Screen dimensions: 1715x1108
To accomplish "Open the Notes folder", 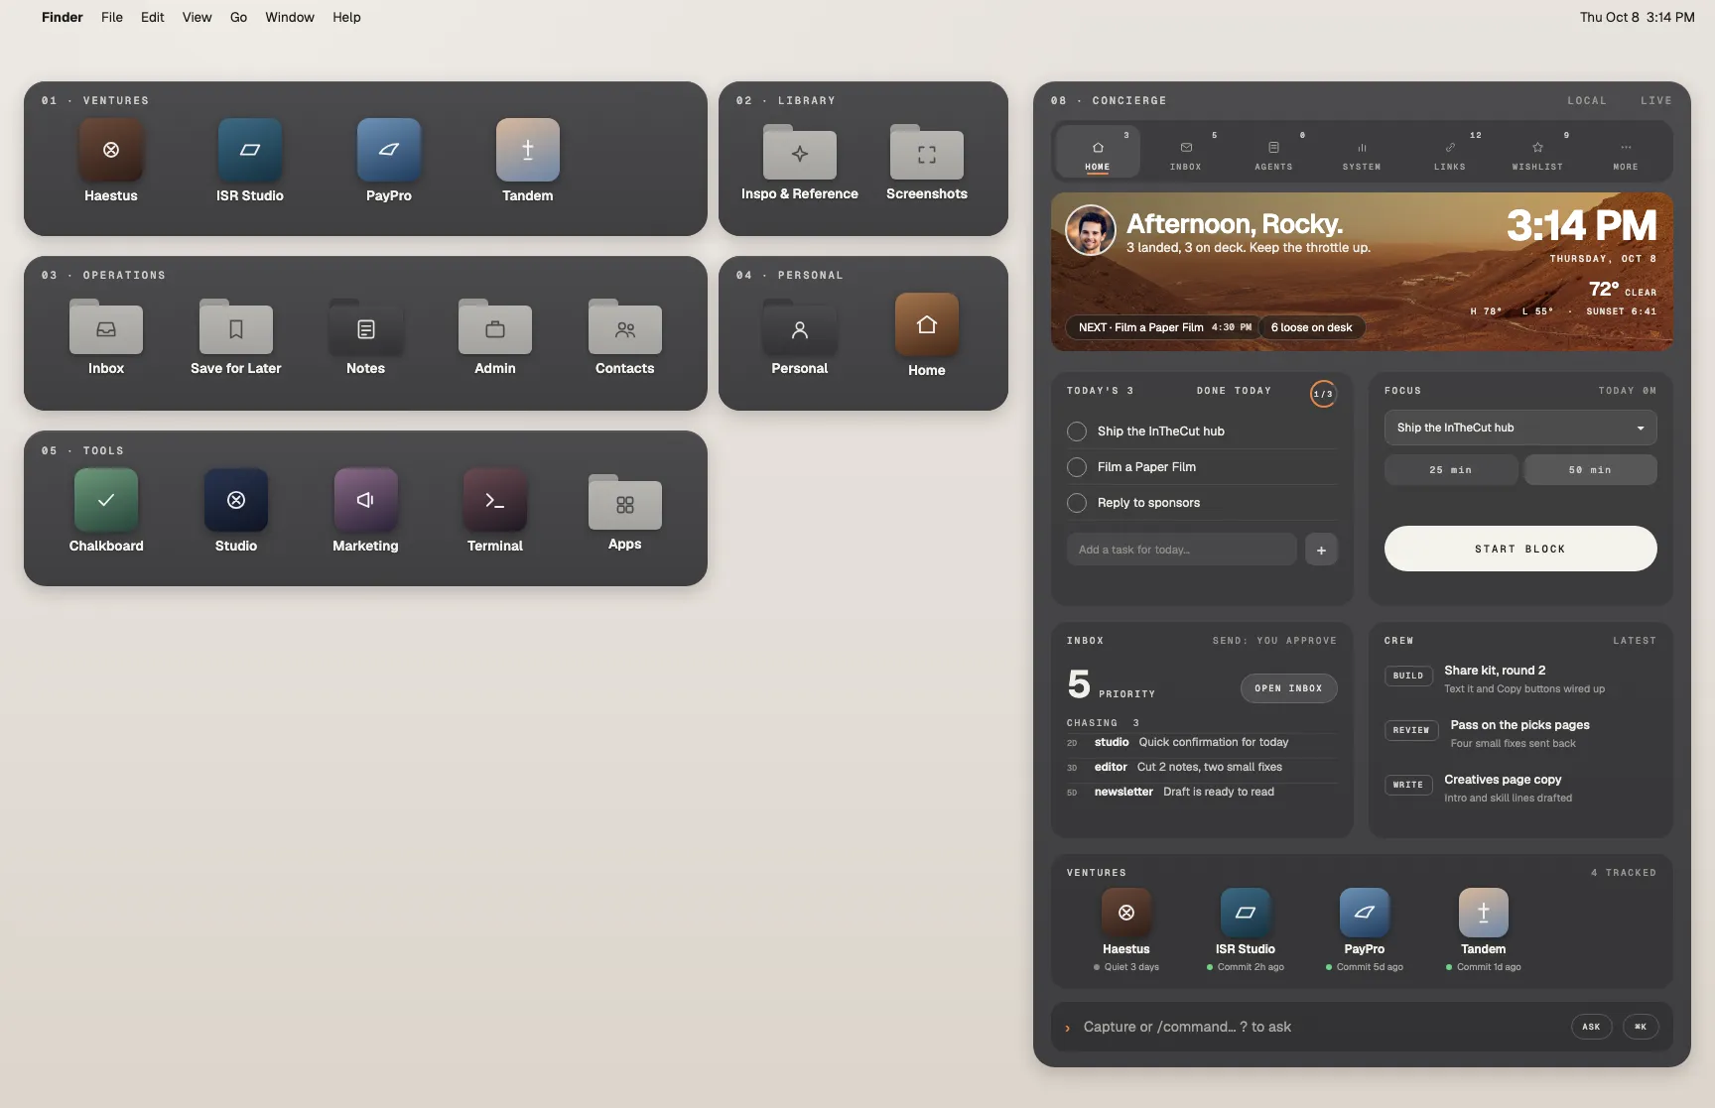I will pos(366,326).
